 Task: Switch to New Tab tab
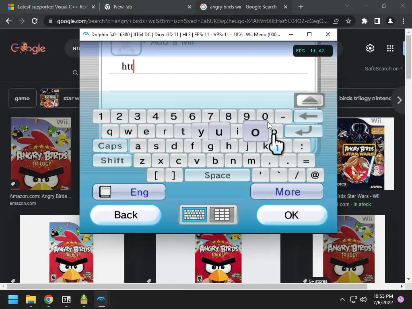pos(148,7)
